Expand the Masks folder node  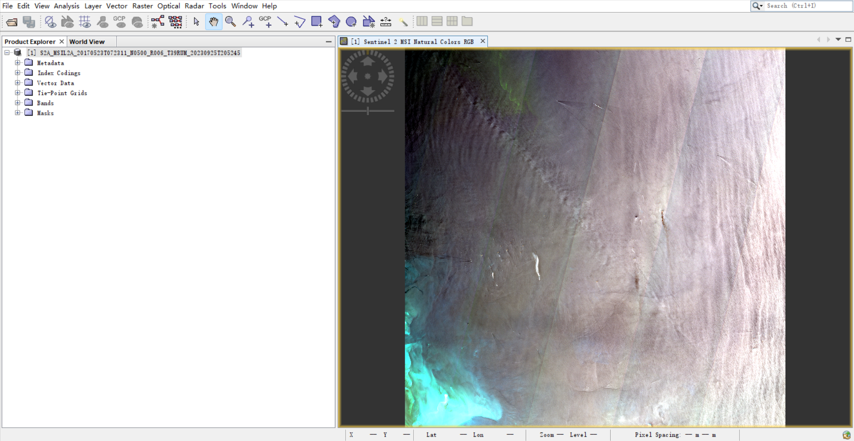18,113
